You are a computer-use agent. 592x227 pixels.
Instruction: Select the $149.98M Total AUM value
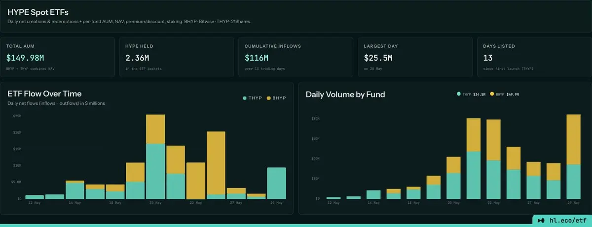point(24,58)
